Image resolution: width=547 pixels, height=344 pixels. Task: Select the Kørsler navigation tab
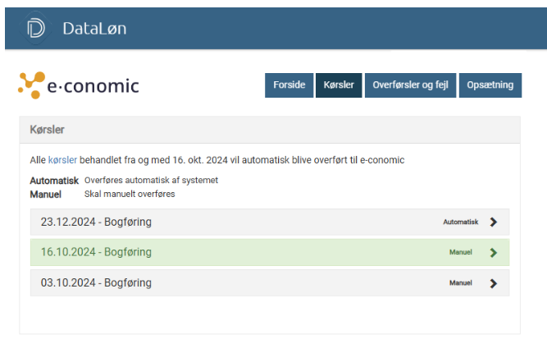pos(338,85)
